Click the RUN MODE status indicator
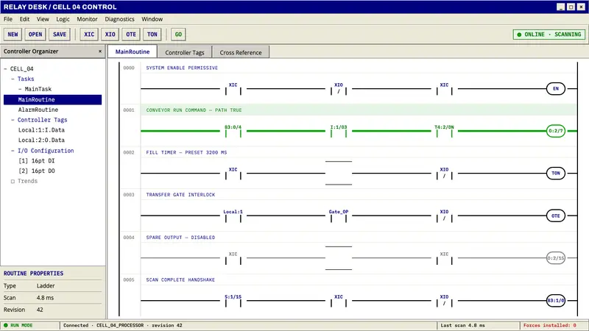Image resolution: width=589 pixels, height=331 pixels. click(x=18, y=325)
